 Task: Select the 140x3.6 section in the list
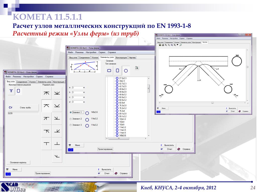pos(122,135)
